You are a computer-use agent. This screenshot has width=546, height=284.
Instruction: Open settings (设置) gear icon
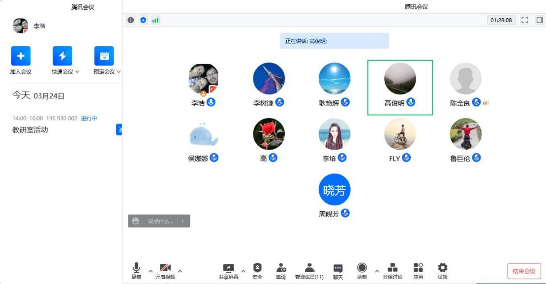point(443,268)
